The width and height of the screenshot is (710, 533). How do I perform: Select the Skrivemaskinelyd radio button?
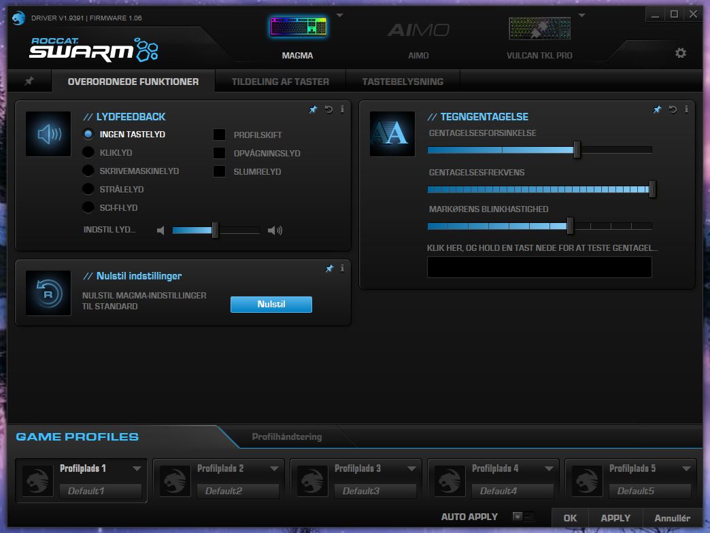[88, 171]
